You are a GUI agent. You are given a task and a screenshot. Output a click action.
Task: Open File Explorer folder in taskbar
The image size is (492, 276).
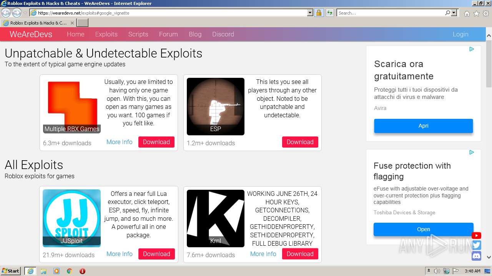click(x=43, y=271)
